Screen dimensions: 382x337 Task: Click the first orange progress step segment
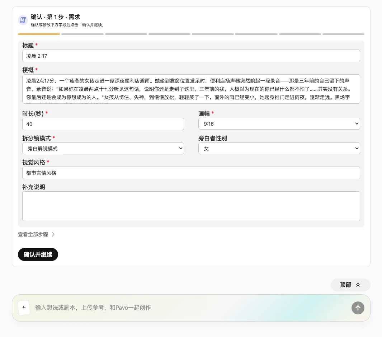pyautogui.click(x=39, y=34)
